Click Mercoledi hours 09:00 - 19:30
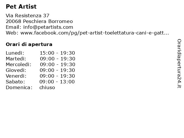184x138 pixels. pyautogui.click(x=57, y=64)
